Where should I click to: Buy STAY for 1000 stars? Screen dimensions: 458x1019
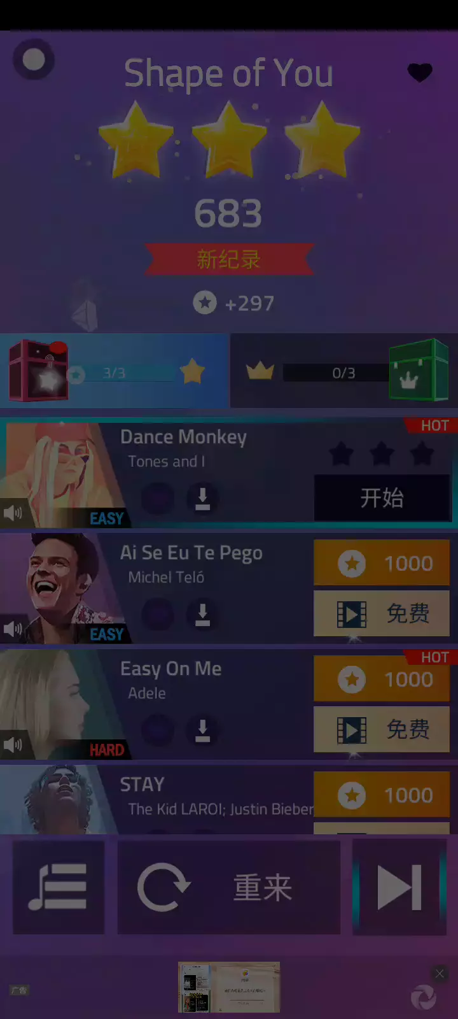pos(382,795)
